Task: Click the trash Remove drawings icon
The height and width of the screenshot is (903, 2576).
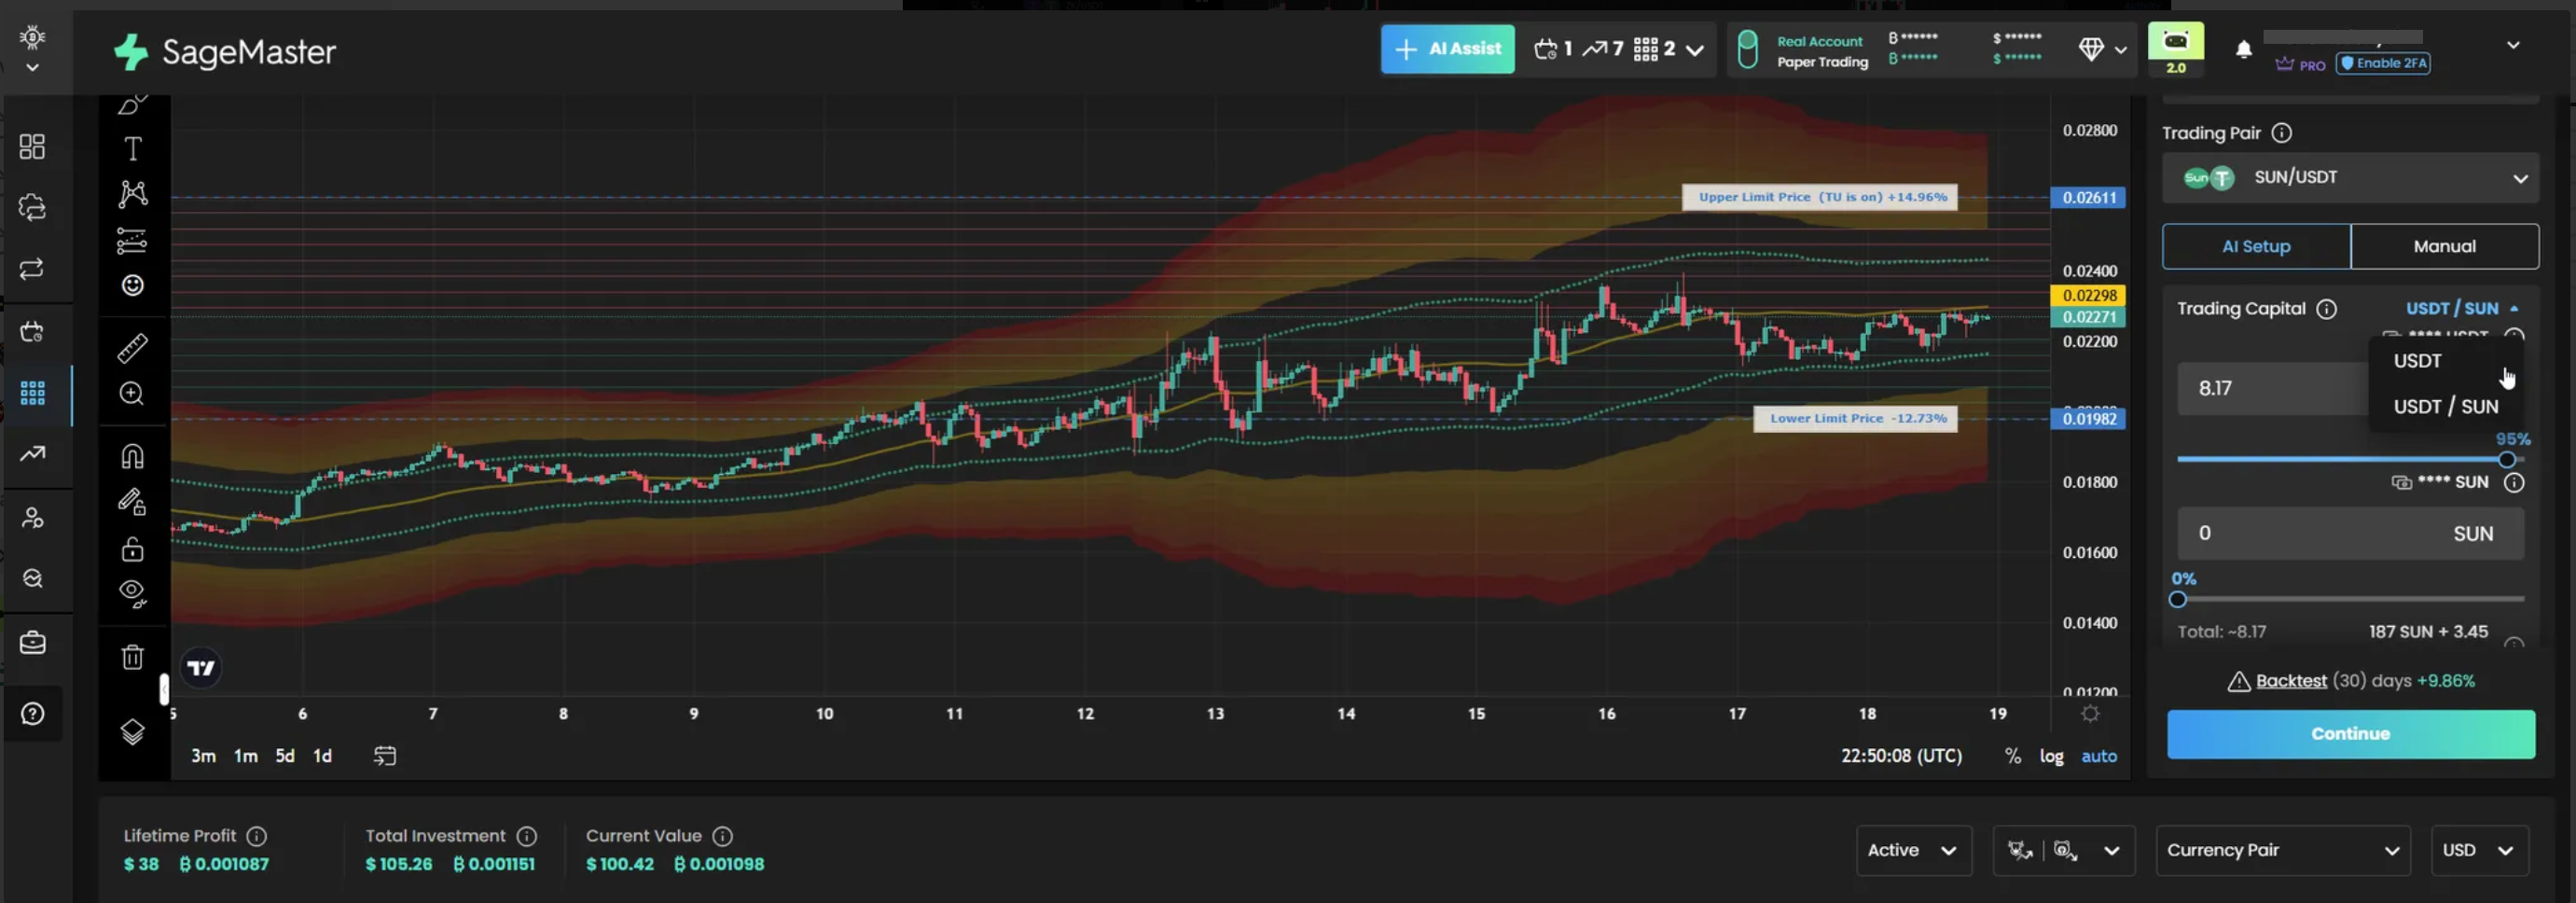Action: click(x=133, y=657)
